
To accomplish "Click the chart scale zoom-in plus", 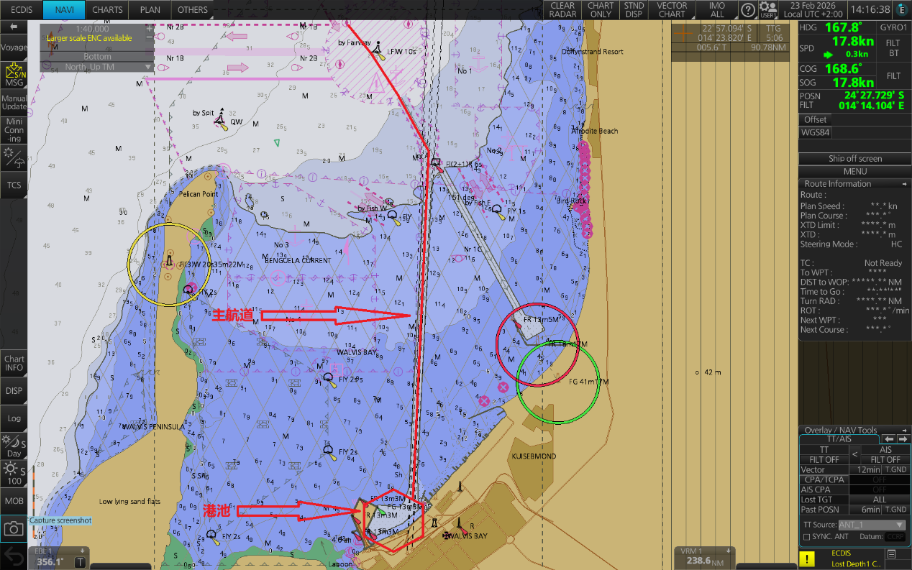I will (150, 29).
